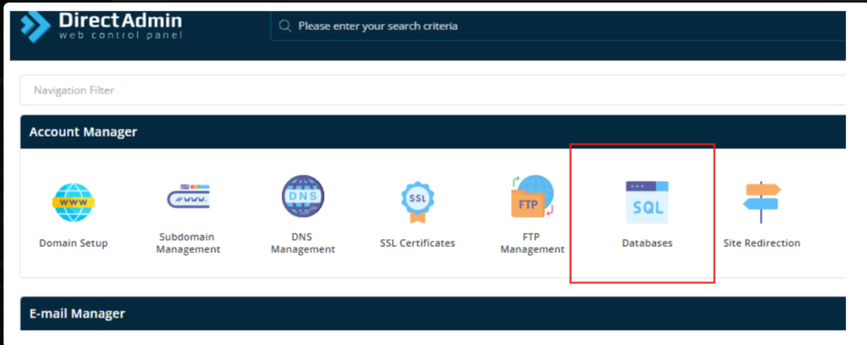Click the SSL Certificates text link
The width and height of the screenshot is (867, 345).
(417, 244)
